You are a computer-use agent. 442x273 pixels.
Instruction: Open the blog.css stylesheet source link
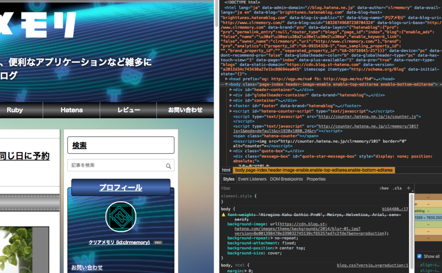[x=373, y=265]
